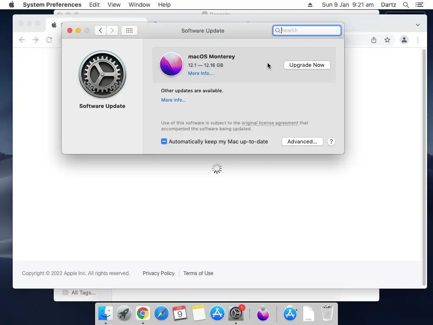Toggle Automatically keep my Mac up-to-date
The image size is (433, 325).
pos(164,141)
